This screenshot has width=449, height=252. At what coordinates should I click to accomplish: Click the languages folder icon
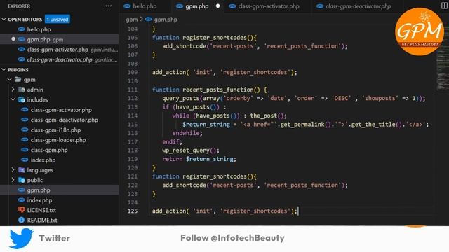(22, 169)
